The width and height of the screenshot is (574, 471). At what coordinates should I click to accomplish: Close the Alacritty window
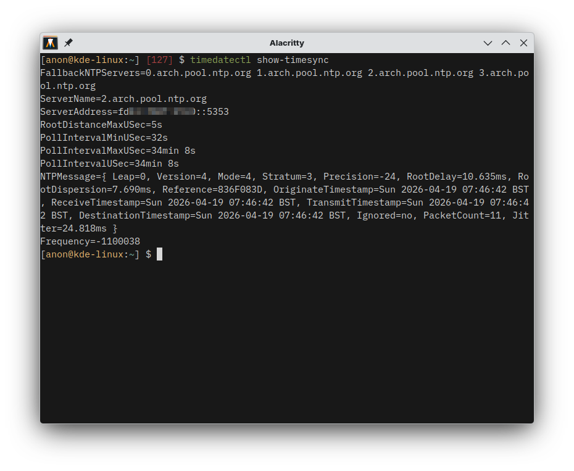(x=523, y=43)
